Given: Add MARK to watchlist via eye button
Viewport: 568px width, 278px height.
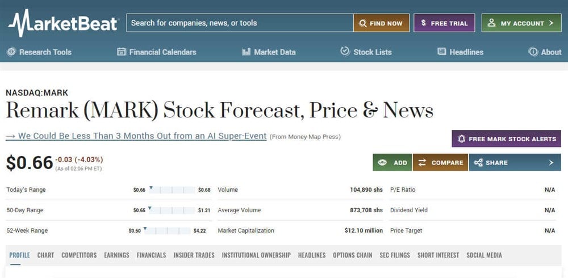Looking at the screenshot, I should [x=392, y=162].
